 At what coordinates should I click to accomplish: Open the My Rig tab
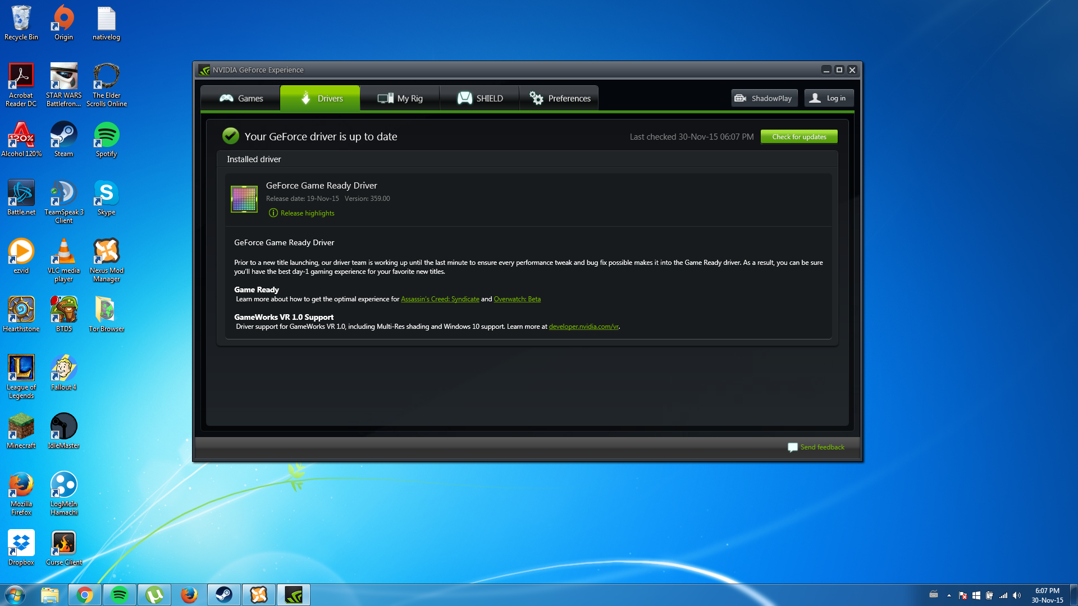pyautogui.click(x=400, y=98)
